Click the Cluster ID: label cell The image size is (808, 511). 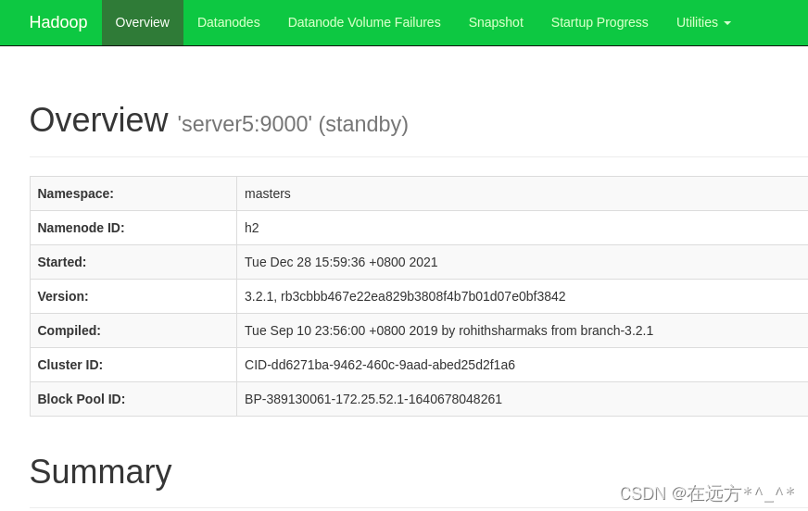[x=133, y=365]
